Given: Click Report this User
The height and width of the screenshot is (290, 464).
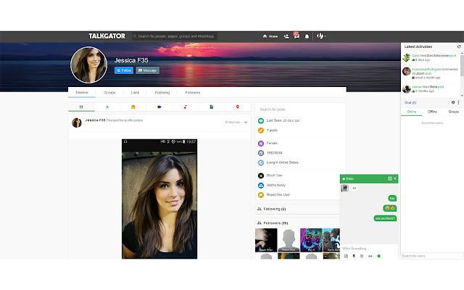Looking at the screenshot, I should [278, 195].
